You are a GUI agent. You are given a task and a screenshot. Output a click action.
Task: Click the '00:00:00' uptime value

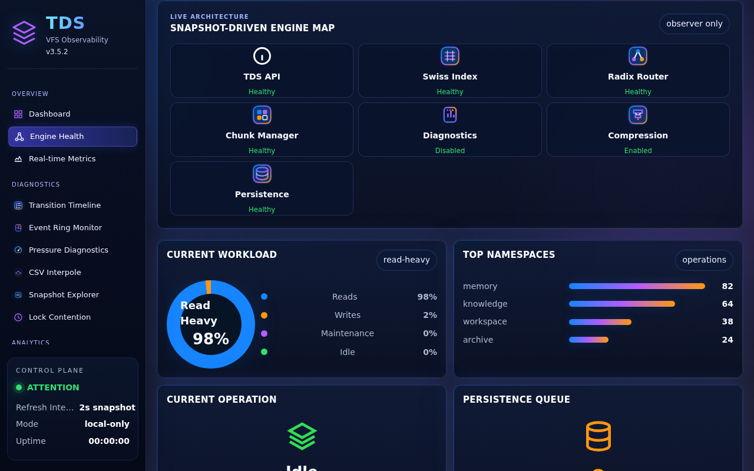pos(109,441)
